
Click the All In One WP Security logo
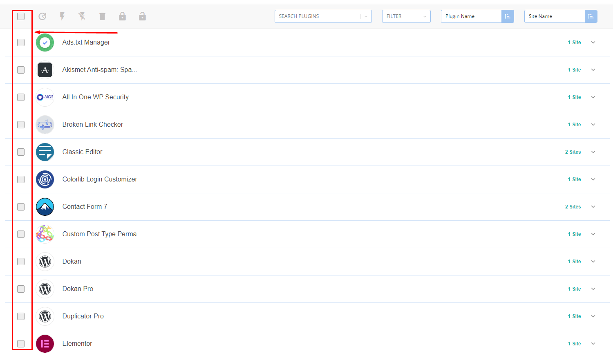click(x=45, y=97)
